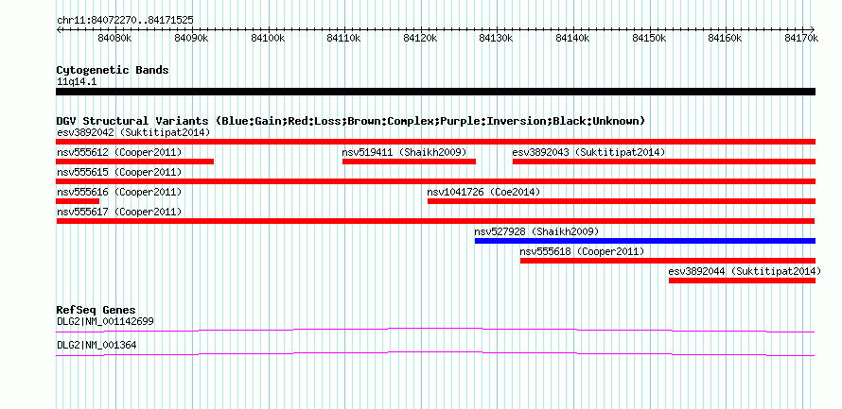Open variant label esv3892044 (Suktitipat2014)
Image resolution: width=842 pixels, height=409 pixels.
coord(745,271)
